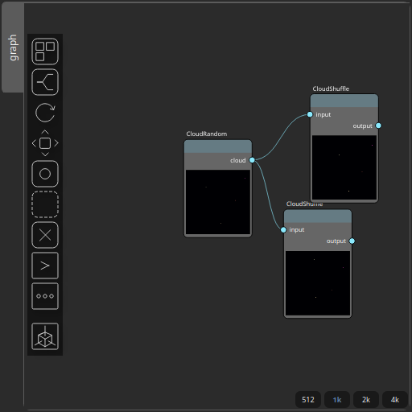Switch to the graph tab
The width and height of the screenshot is (412, 412).
(x=13, y=47)
